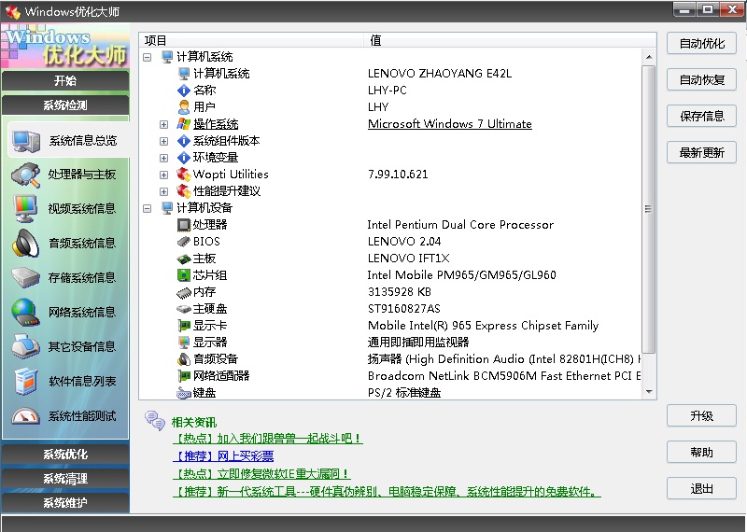The image size is (747, 532).
Task: Click scrollbar down arrow in info list
Action: [648, 392]
